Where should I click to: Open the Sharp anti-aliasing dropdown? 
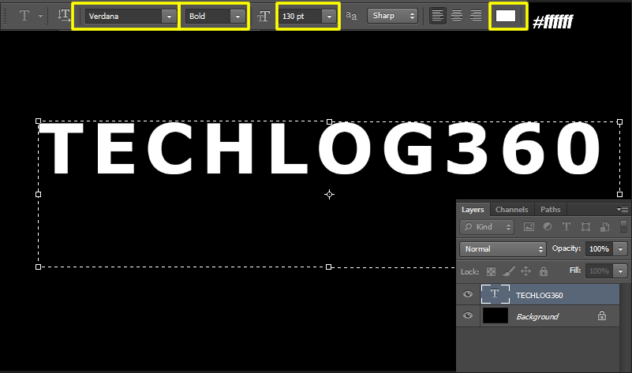(x=392, y=16)
